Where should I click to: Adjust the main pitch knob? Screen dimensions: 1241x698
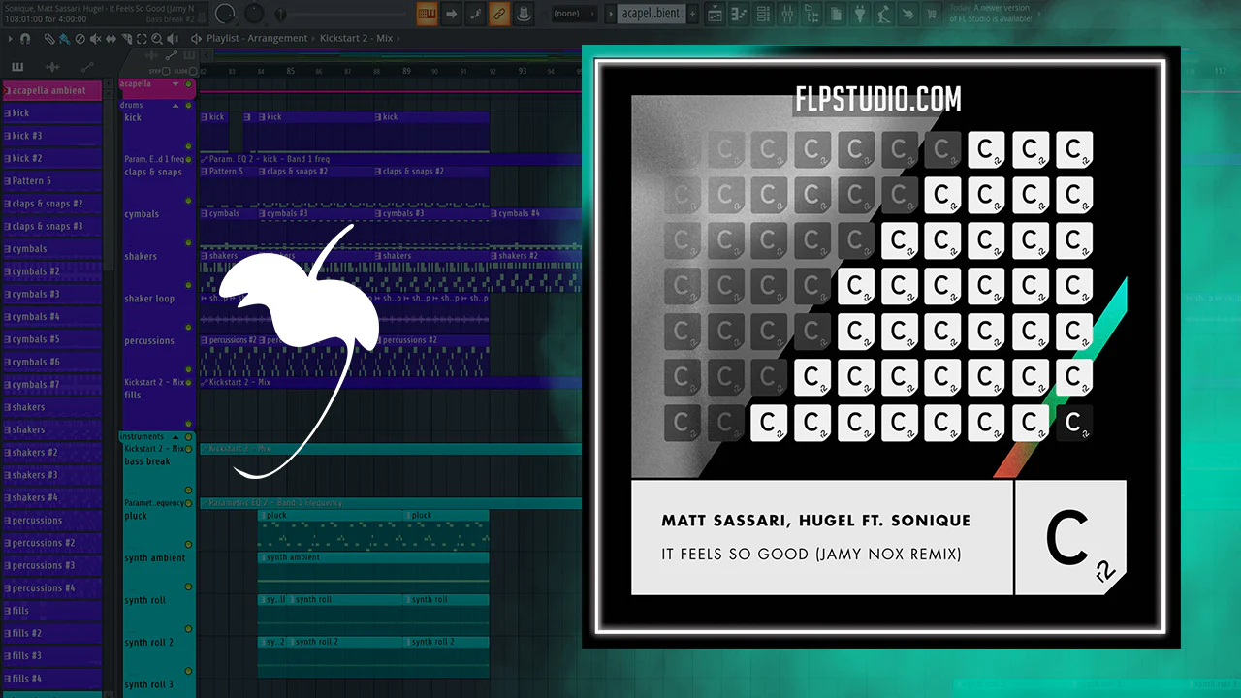tap(255, 14)
